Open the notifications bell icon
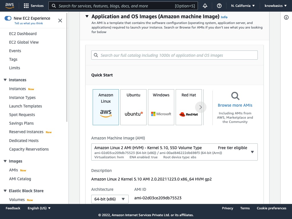The height and width of the screenshot is (219, 292). (205, 6)
